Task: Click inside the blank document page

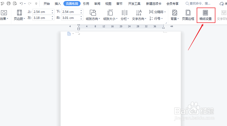Action: (121, 79)
